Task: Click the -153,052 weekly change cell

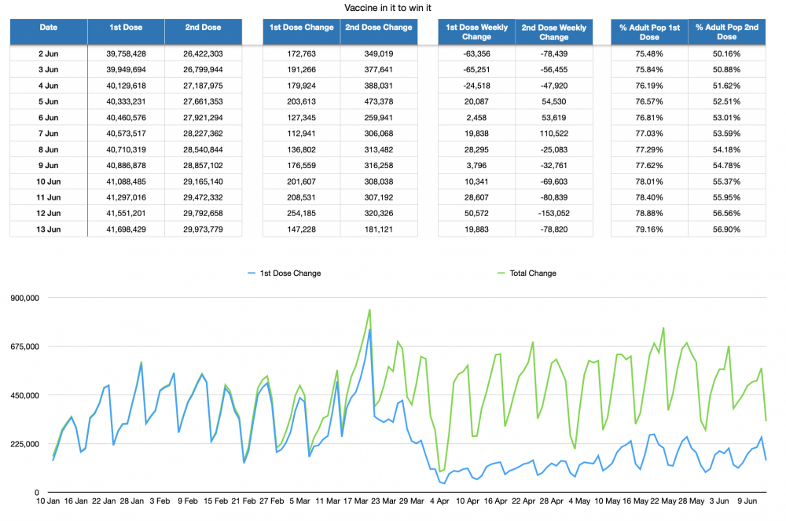Action: (554, 214)
